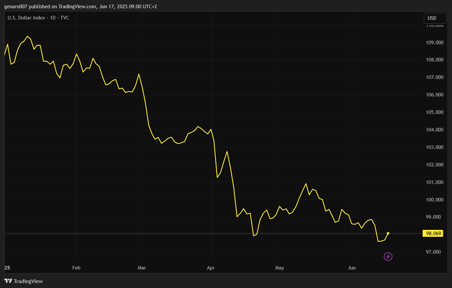
Task: Click the May label on time axis
Action: (x=280, y=268)
